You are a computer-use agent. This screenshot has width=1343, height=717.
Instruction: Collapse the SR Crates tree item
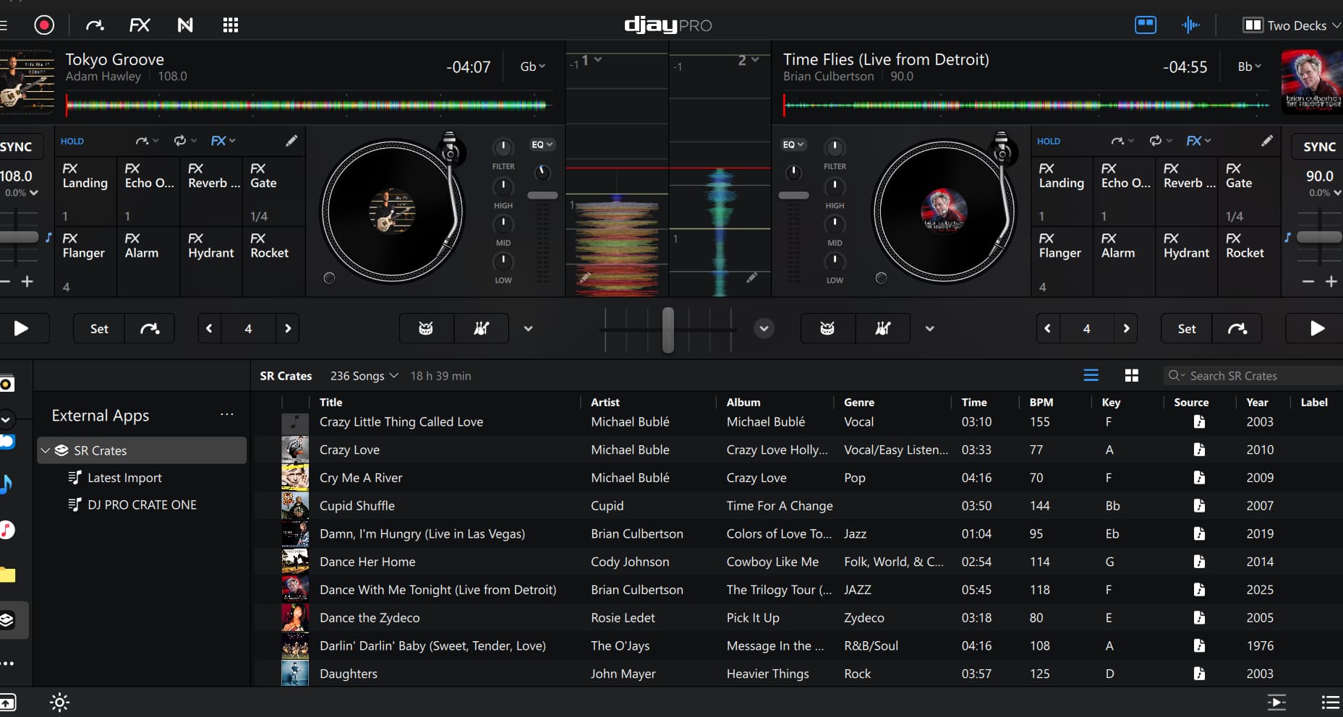[46, 450]
